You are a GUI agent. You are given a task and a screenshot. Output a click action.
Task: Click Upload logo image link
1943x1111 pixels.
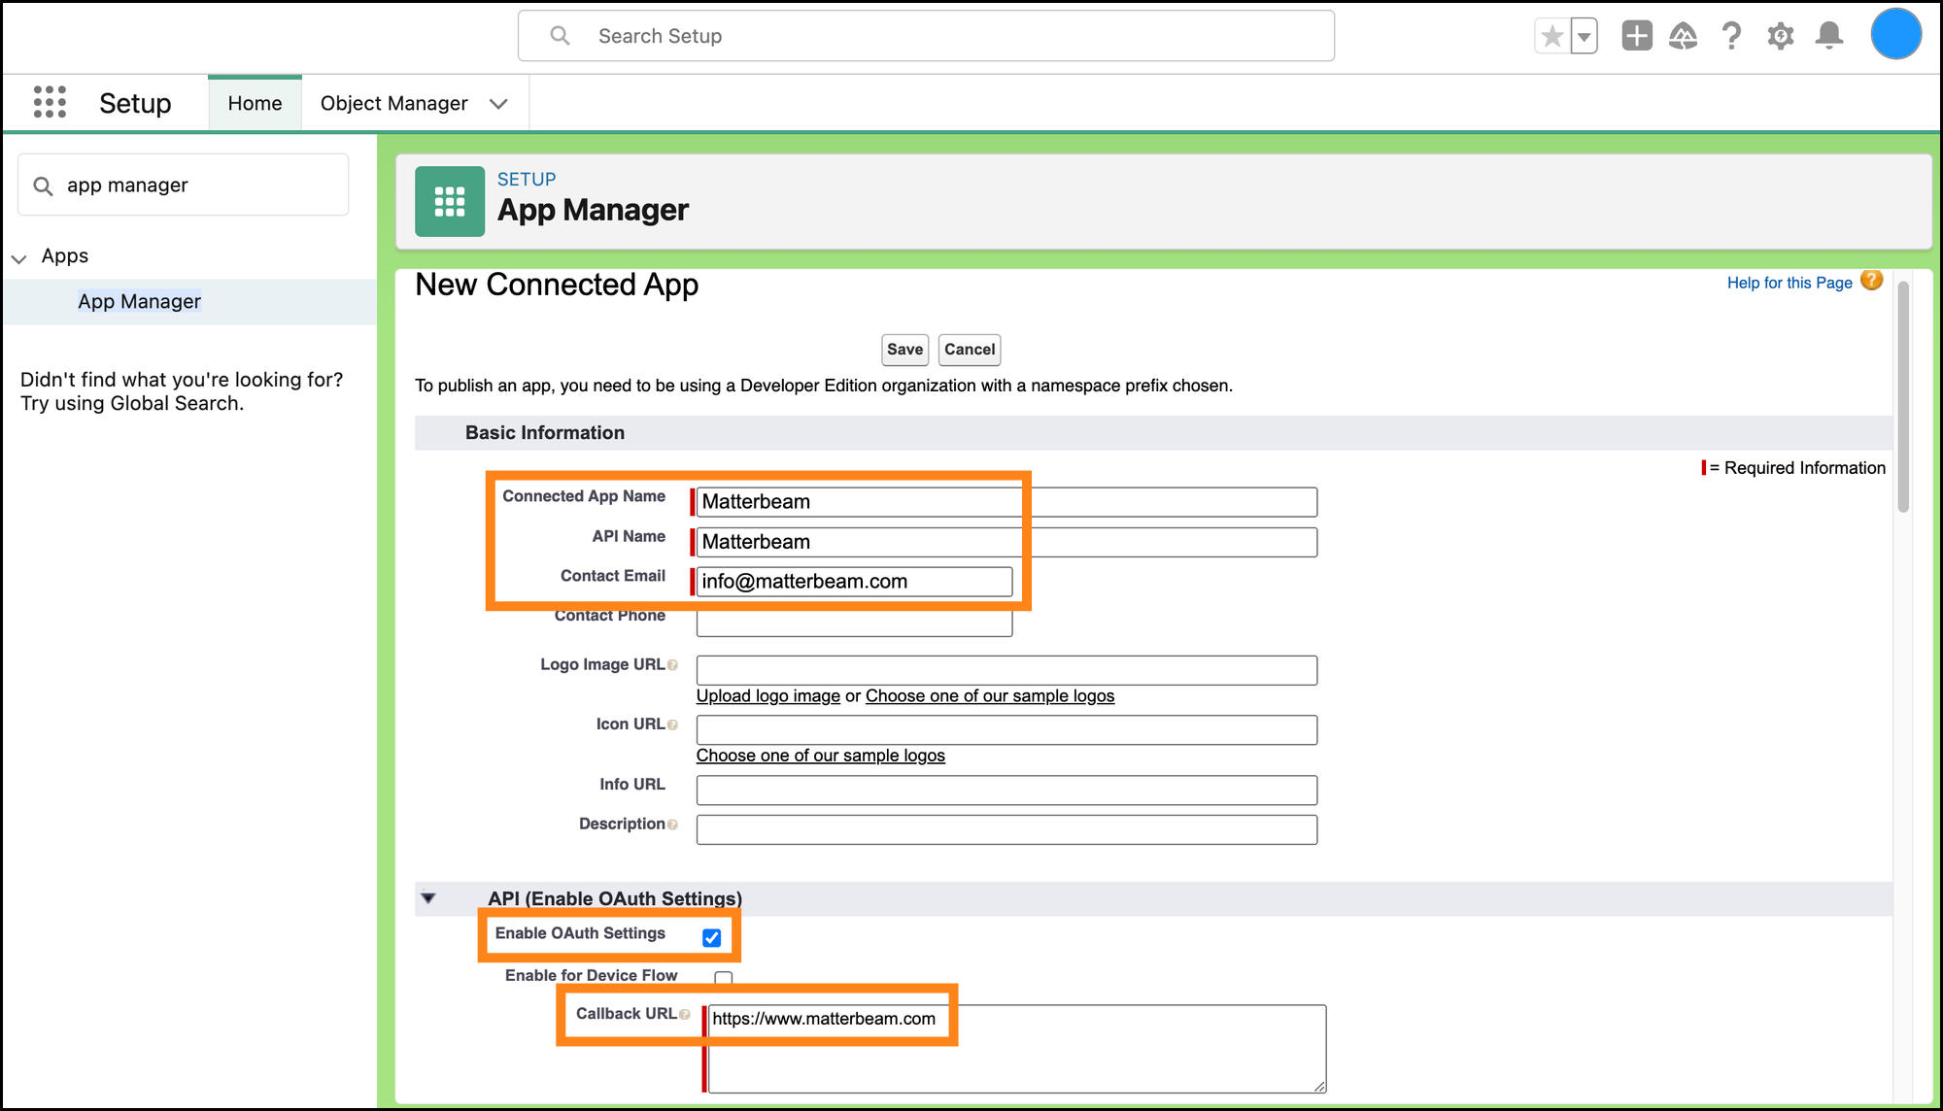(767, 696)
